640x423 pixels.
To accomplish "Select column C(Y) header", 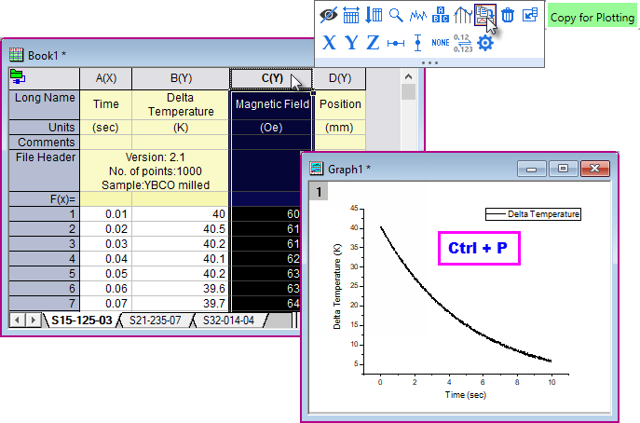I will (x=271, y=78).
